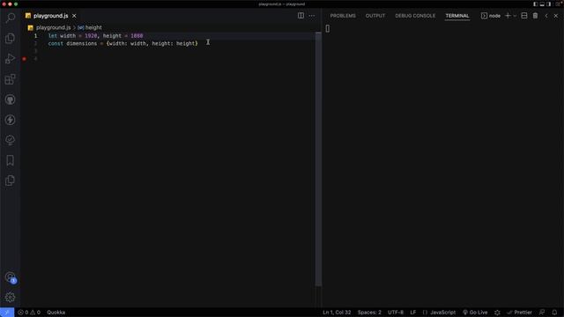Open the checkmark bubble extension view

pos(10,140)
